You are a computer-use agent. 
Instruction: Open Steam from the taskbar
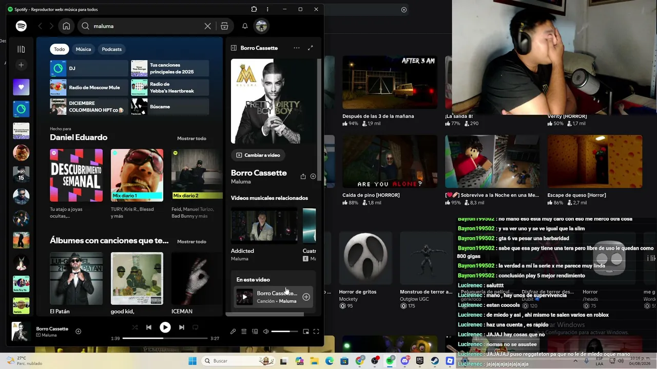pos(435,361)
